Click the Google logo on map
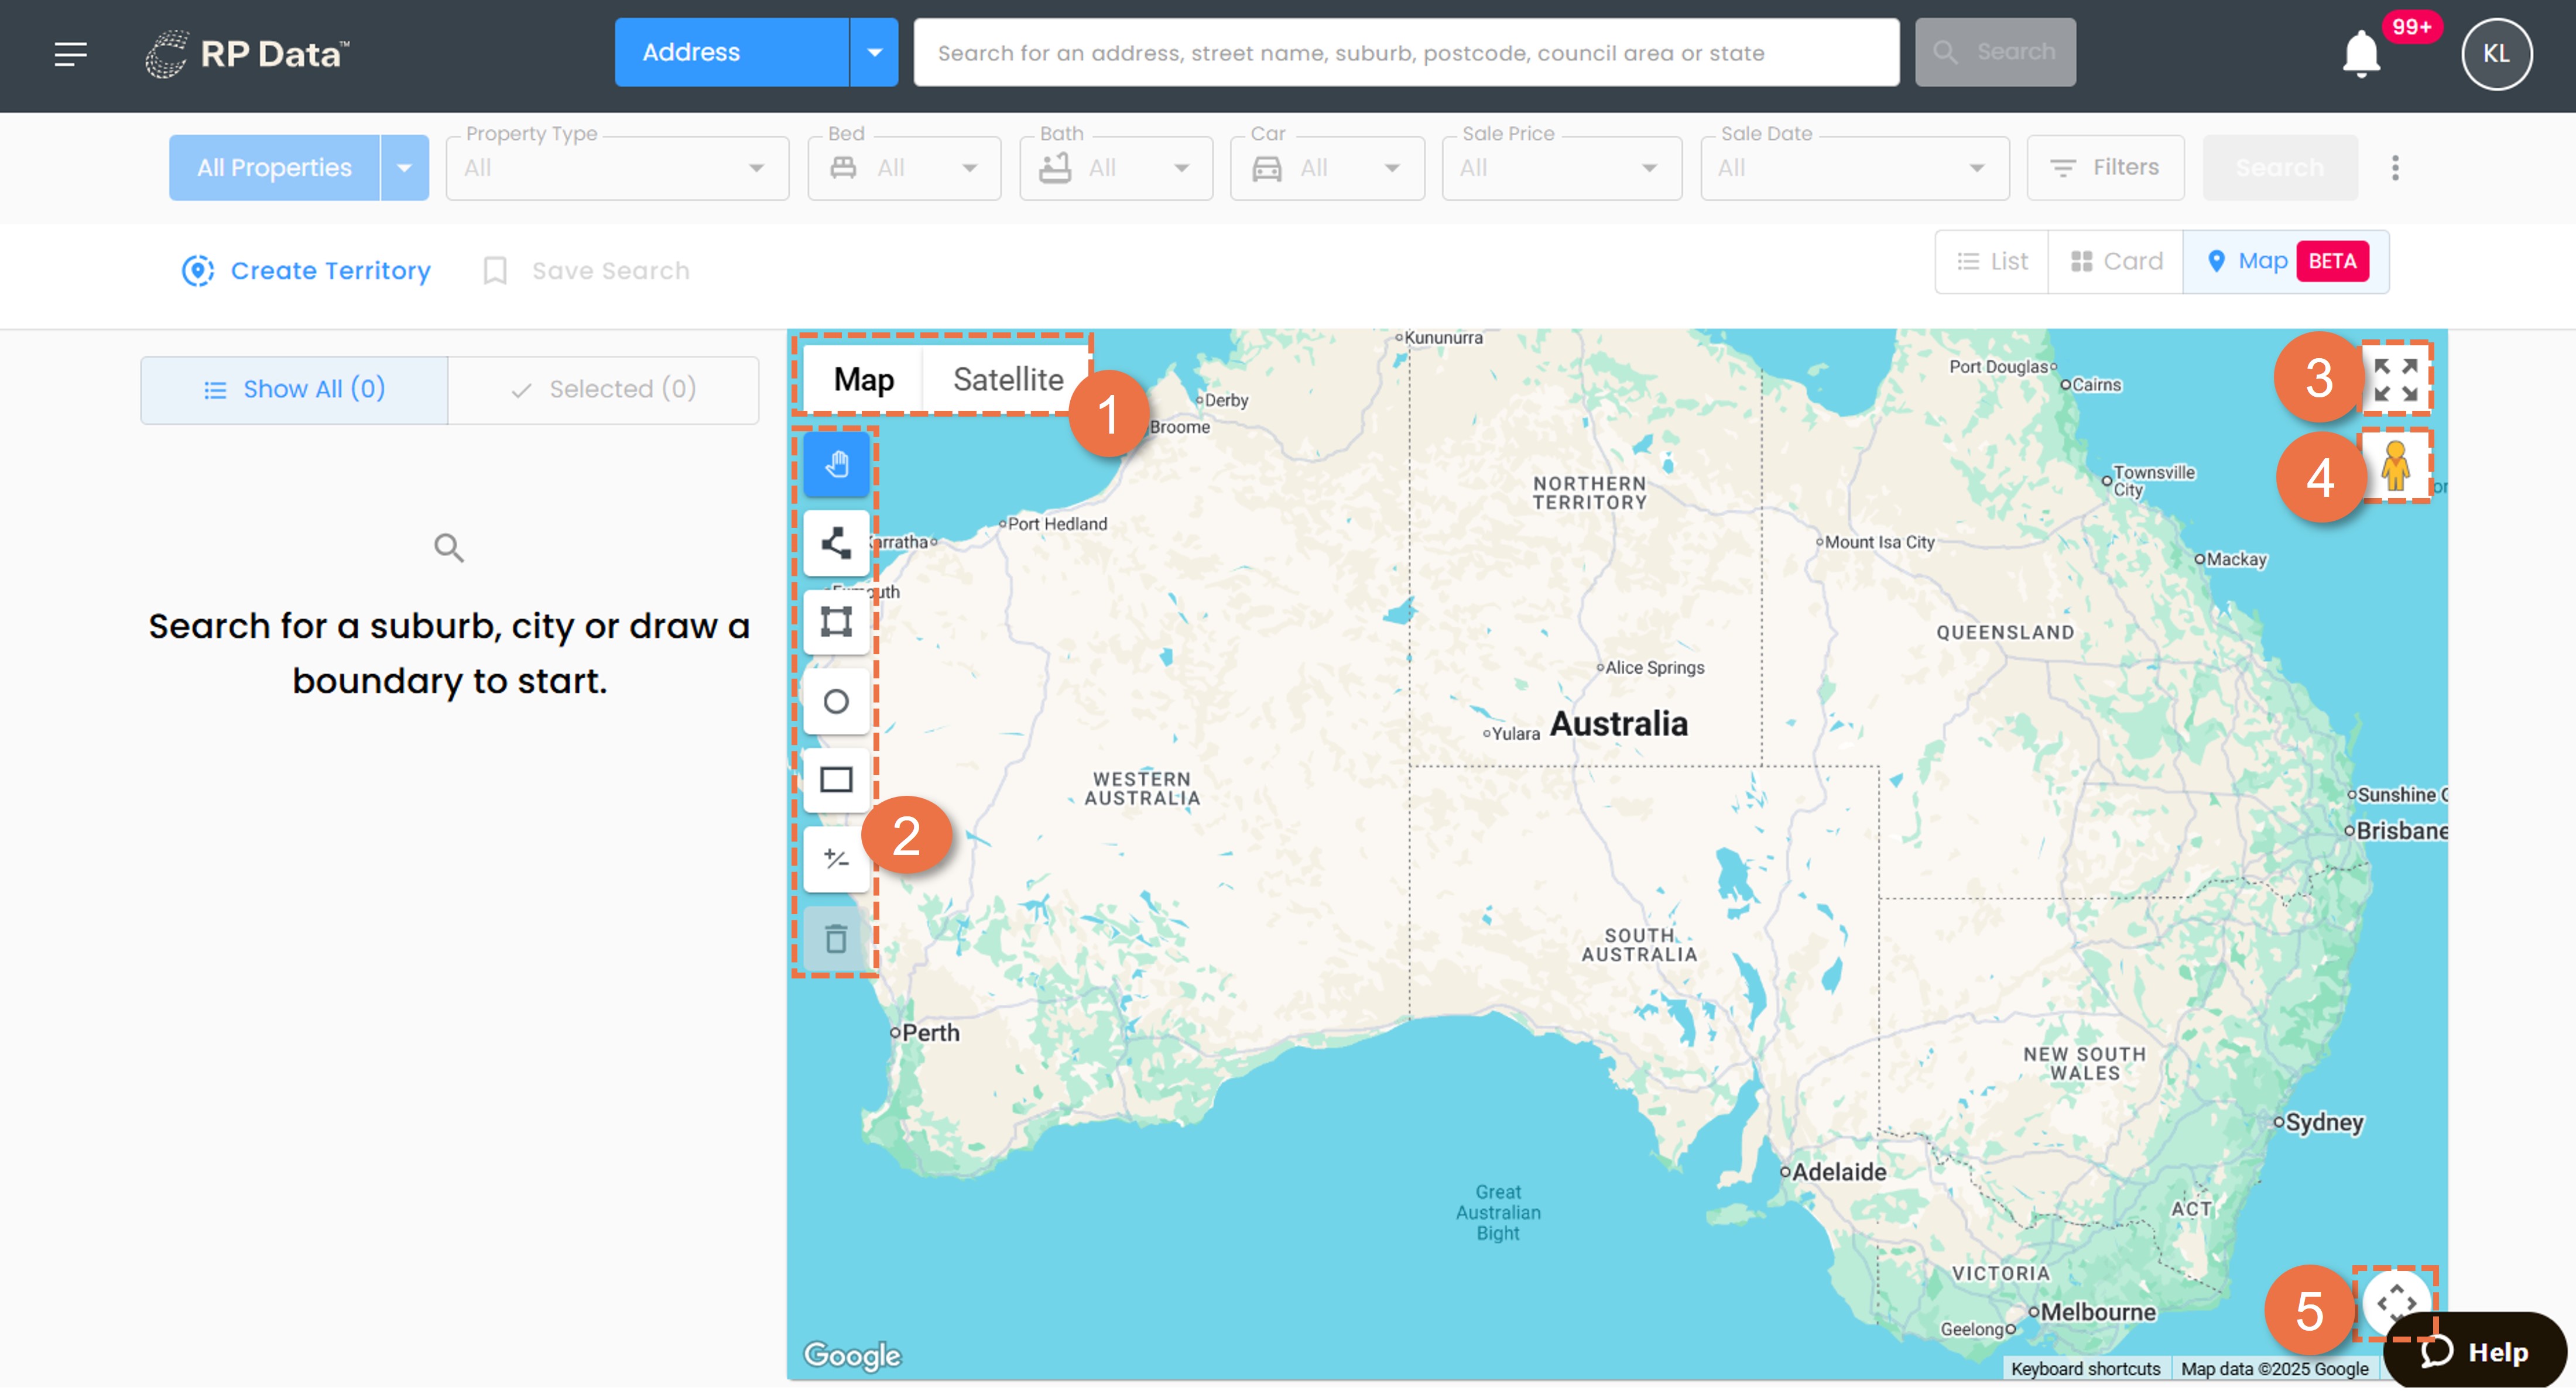The width and height of the screenshot is (2576, 1391). tap(852, 1355)
